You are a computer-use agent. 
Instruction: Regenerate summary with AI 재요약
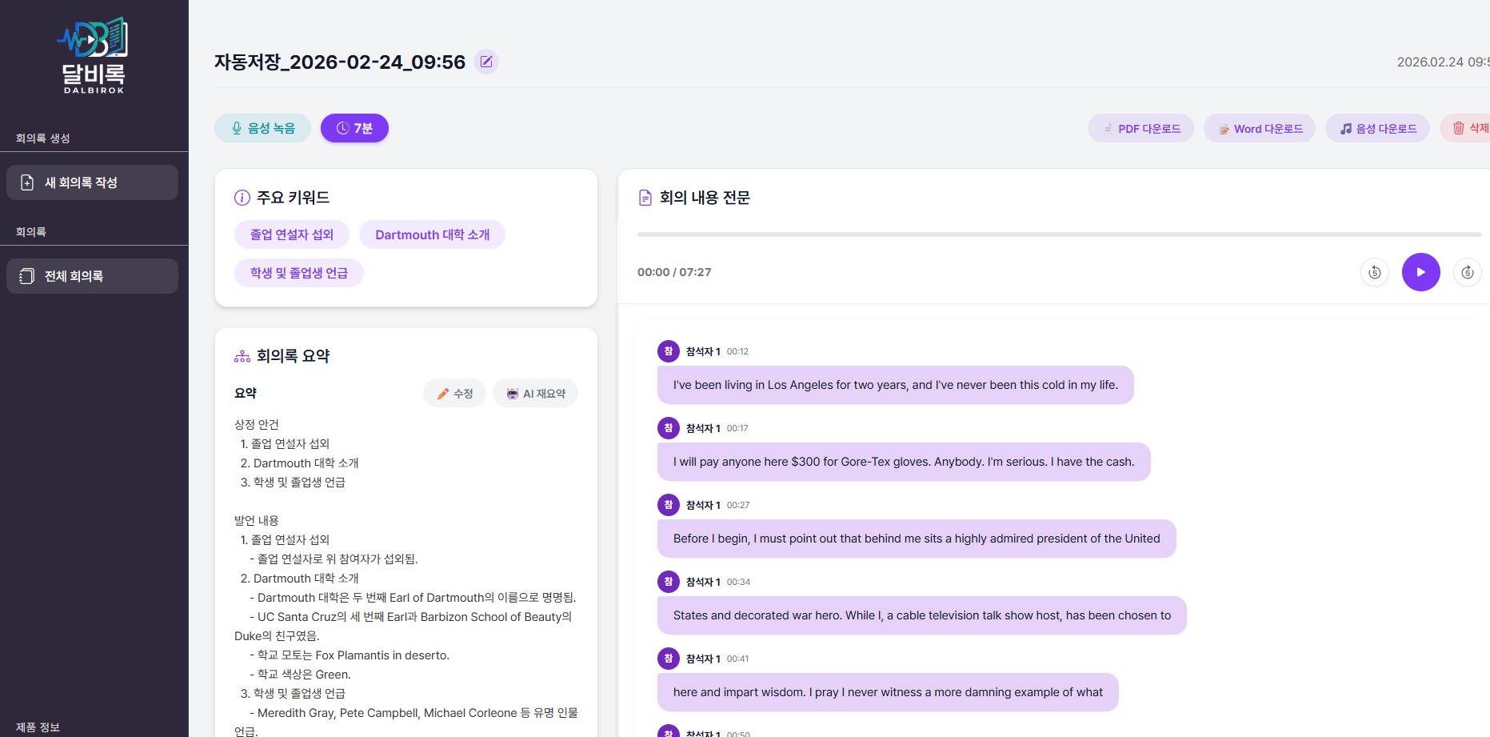click(x=535, y=394)
